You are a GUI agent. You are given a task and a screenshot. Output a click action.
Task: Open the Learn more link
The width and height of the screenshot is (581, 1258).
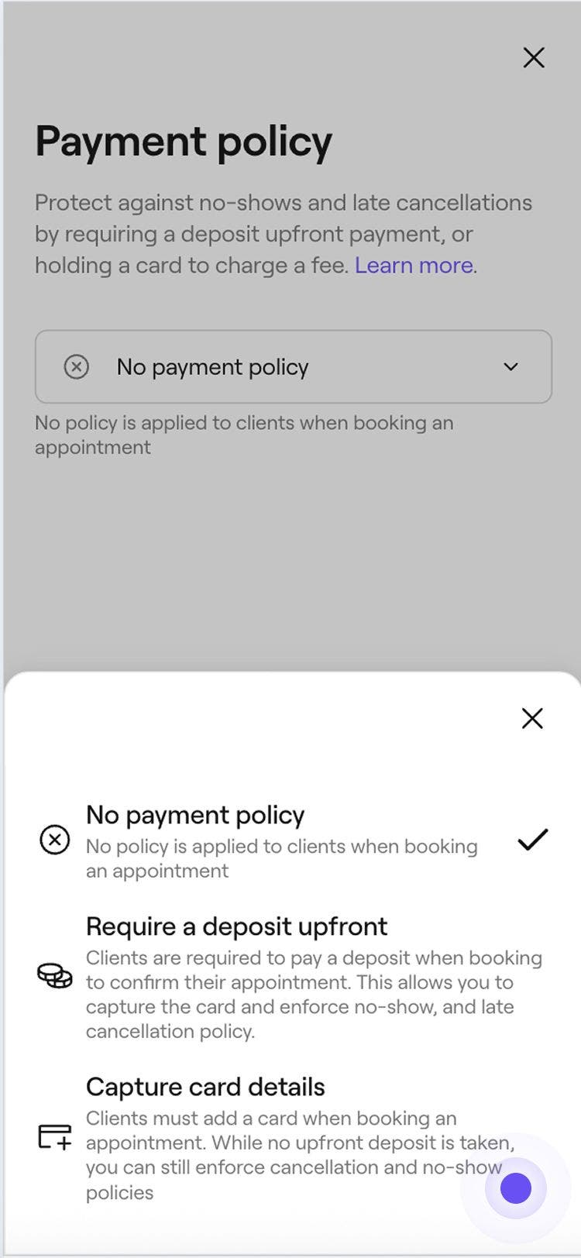tap(414, 266)
